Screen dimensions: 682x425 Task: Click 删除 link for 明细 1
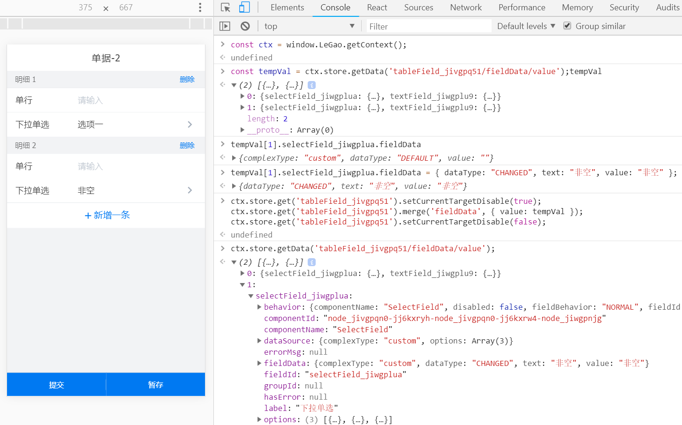(x=187, y=80)
